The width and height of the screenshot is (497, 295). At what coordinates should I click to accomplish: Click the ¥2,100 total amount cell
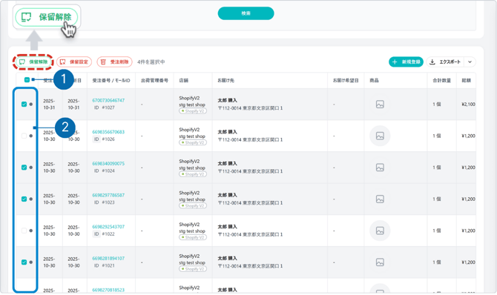[x=469, y=105]
